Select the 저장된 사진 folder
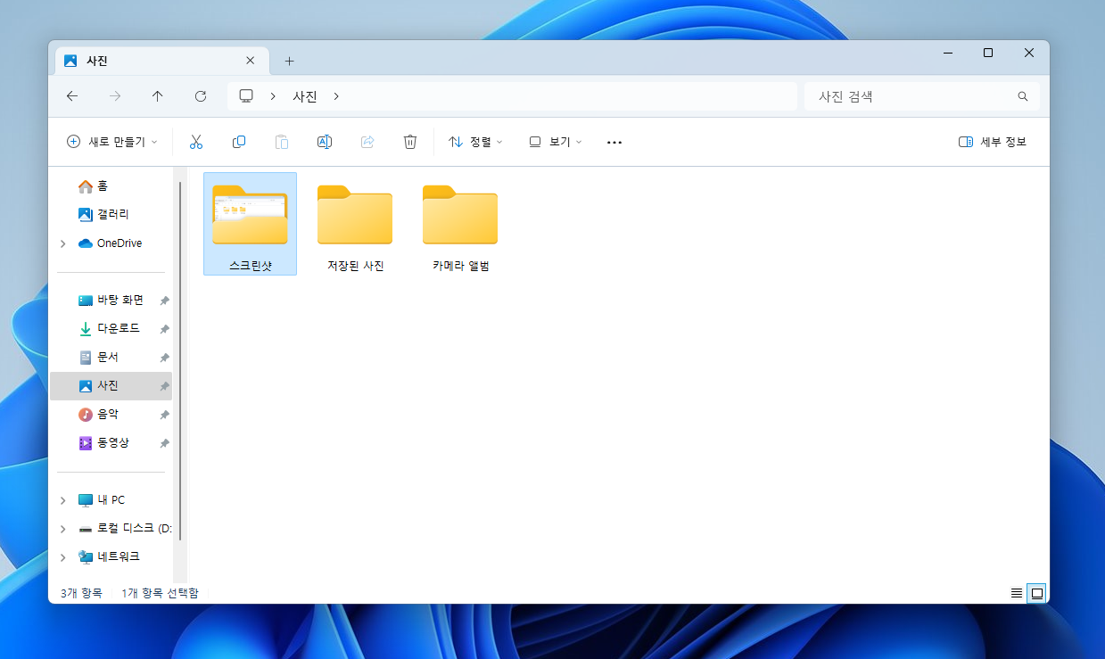This screenshot has height=659, width=1105. 355,224
